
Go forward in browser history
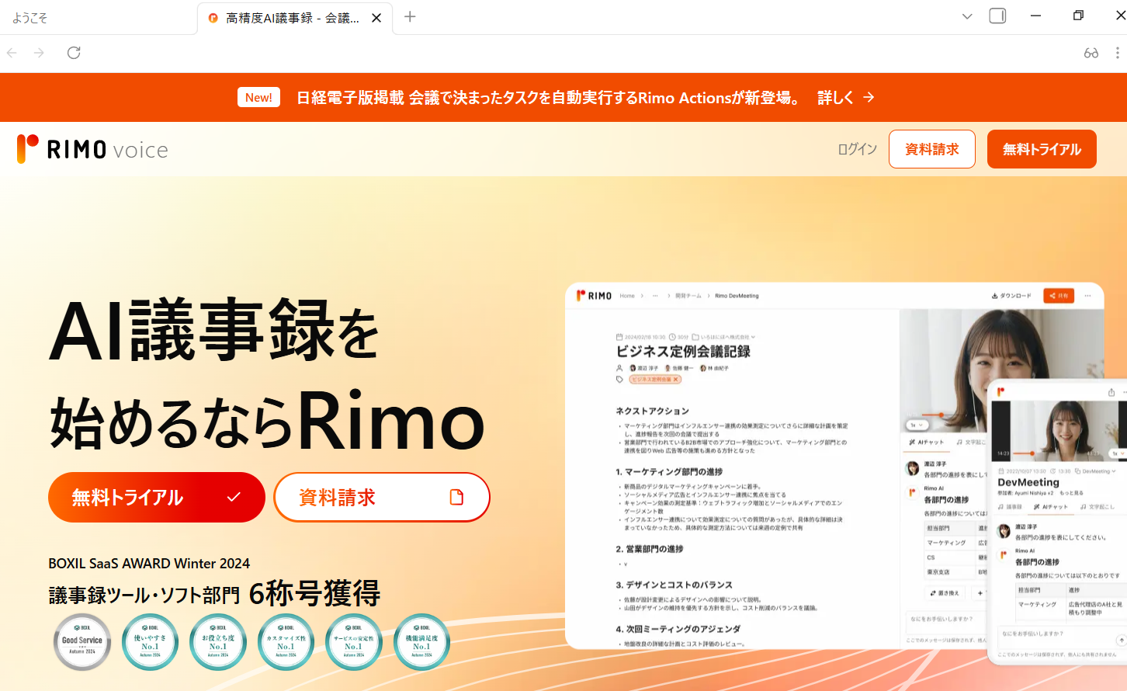pyautogui.click(x=39, y=53)
